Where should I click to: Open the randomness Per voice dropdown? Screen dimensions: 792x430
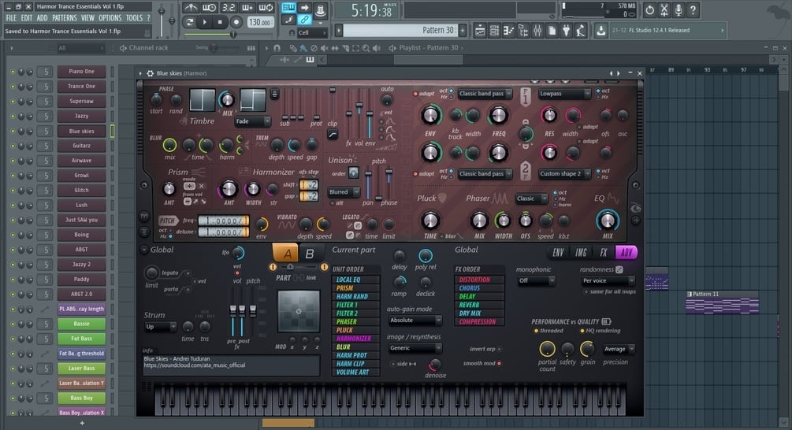[608, 280]
